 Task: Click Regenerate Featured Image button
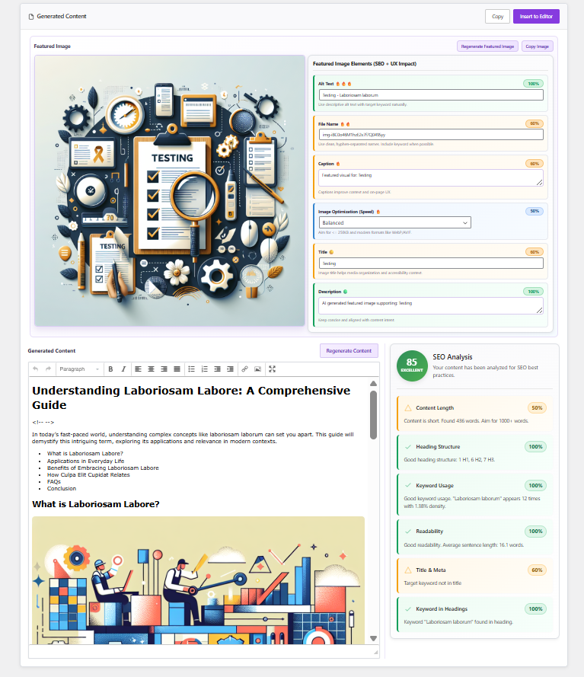click(x=487, y=46)
